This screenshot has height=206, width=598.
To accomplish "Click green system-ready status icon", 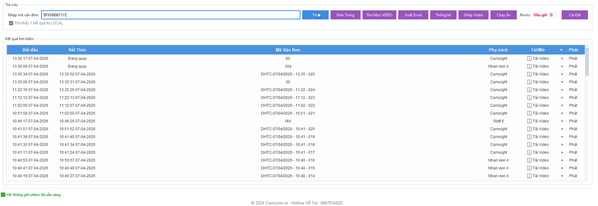I will 3,195.
